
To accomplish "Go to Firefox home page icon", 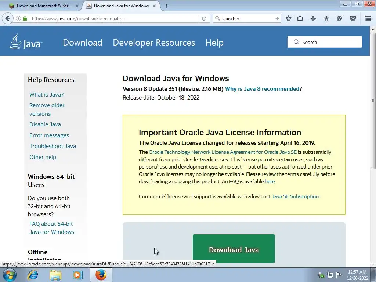I will pyautogui.click(x=326, y=18).
